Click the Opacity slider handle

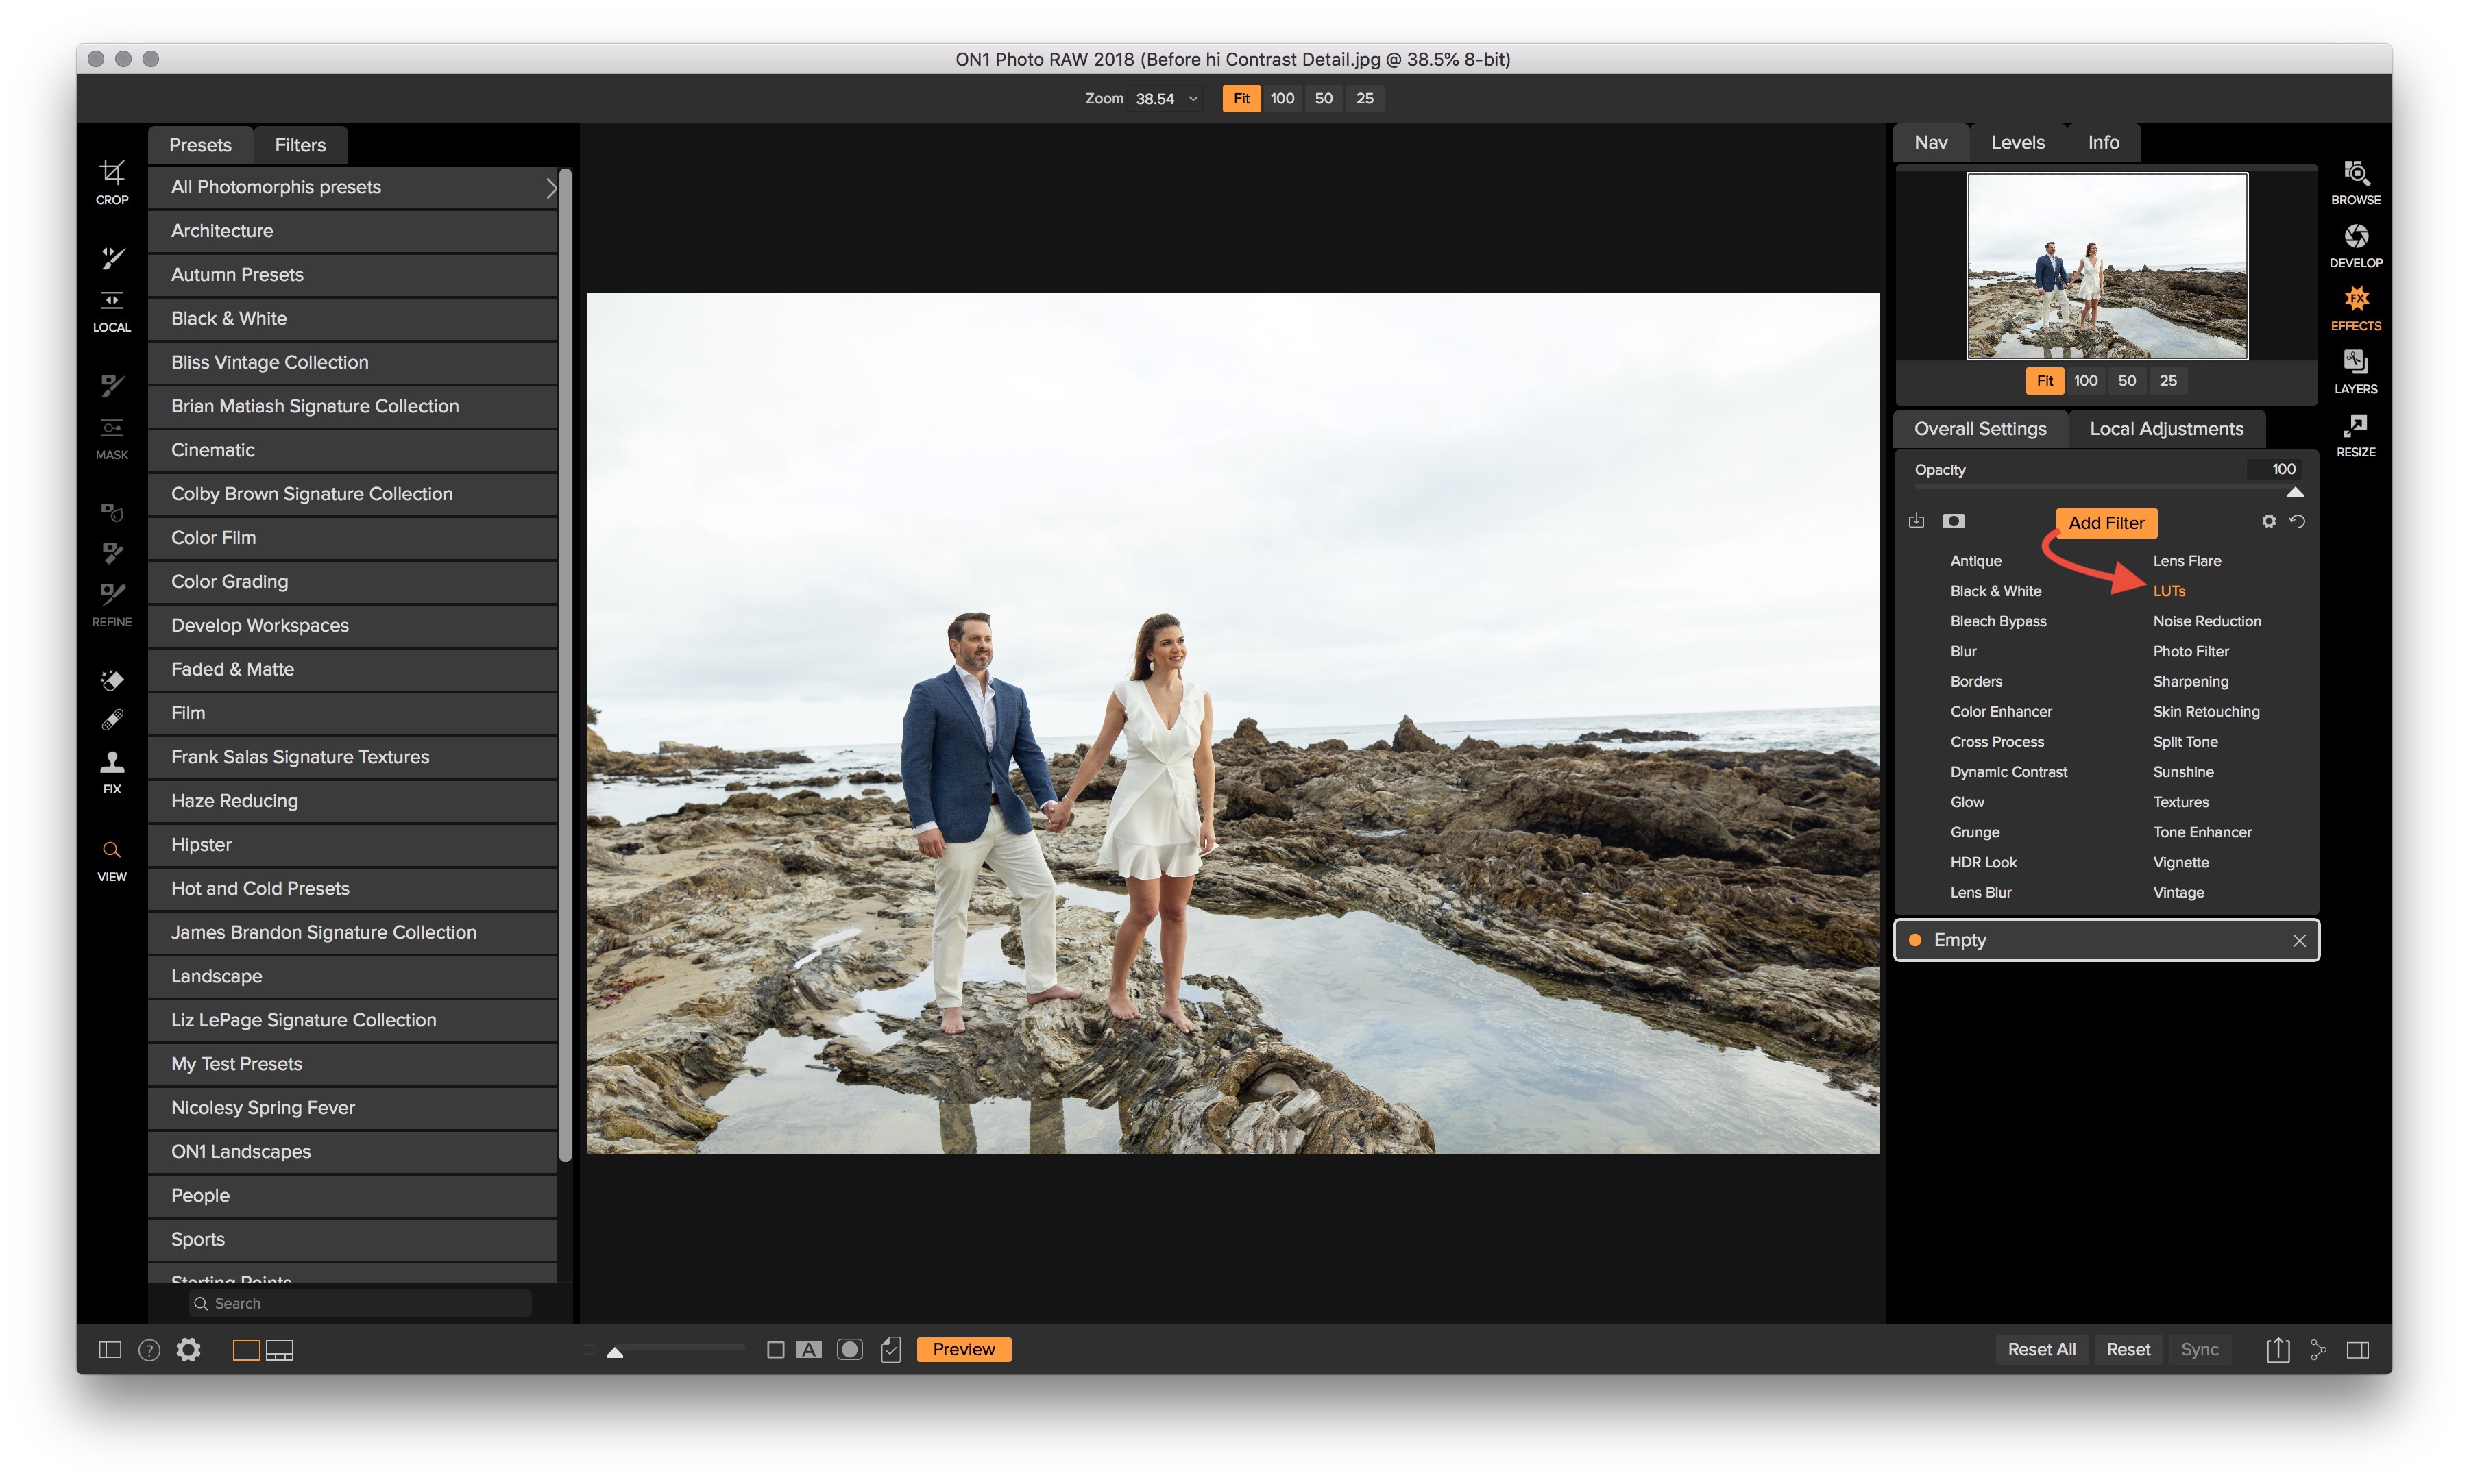click(x=2295, y=493)
